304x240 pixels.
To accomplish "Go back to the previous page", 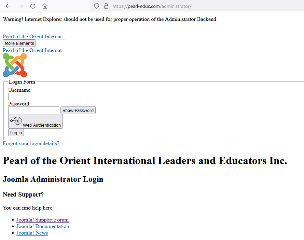I will click(8, 6).
